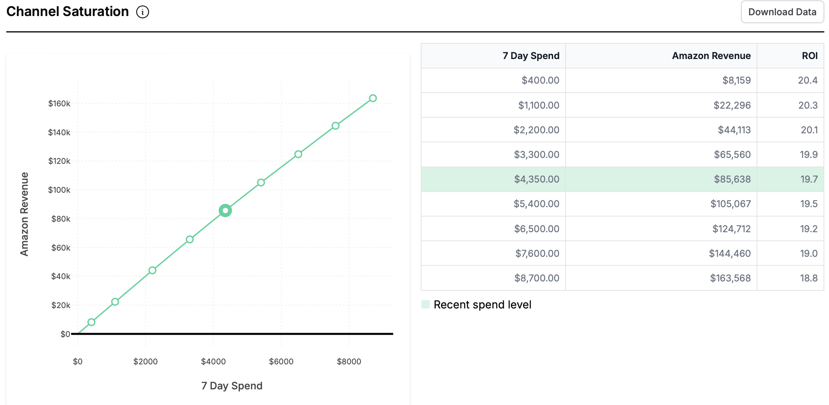Viewport: 829px width, 405px height.
Task: Select the highlighted $4,350.00 spend row
Action: coord(622,179)
